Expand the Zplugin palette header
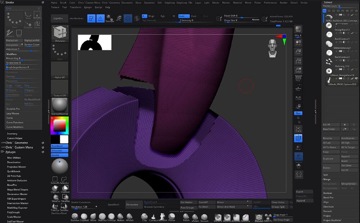Viewport: 360px width, 223px height. coord(10,152)
